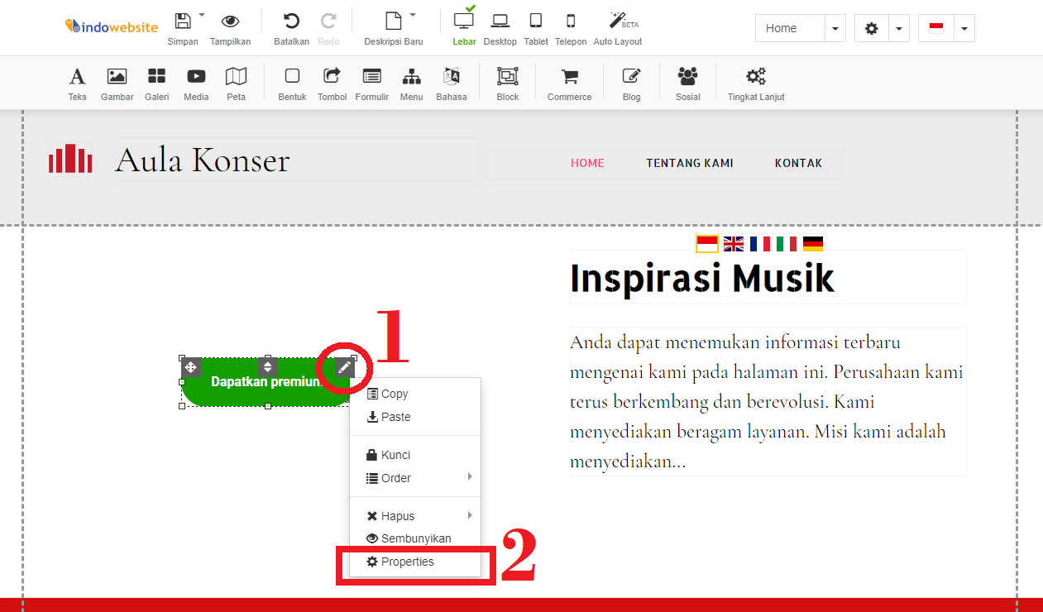1043x612 pixels.
Task: Preview site with Tampilkan eye icon
Action: 230,22
